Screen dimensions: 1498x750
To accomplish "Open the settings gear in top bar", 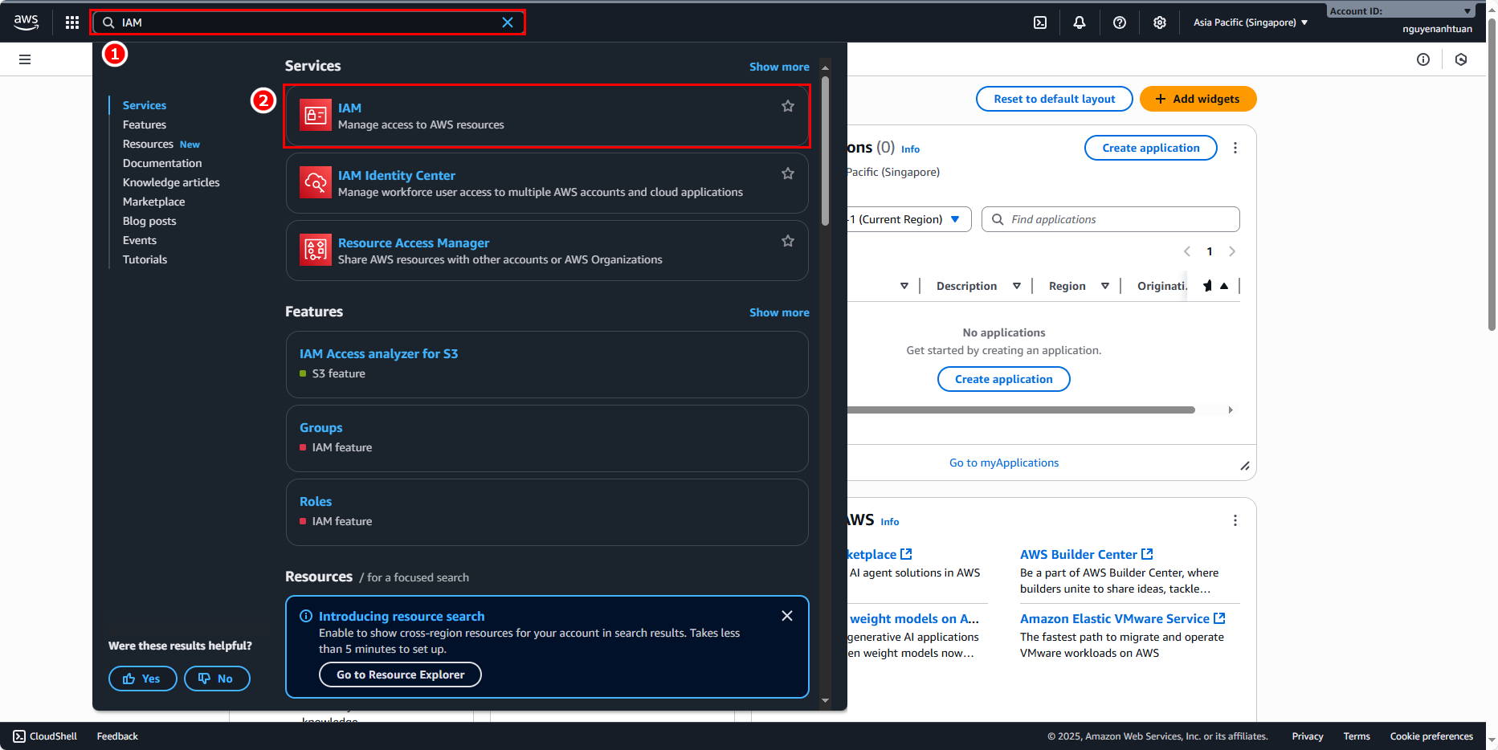I will pyautogui.click(x=1160, y=22).
